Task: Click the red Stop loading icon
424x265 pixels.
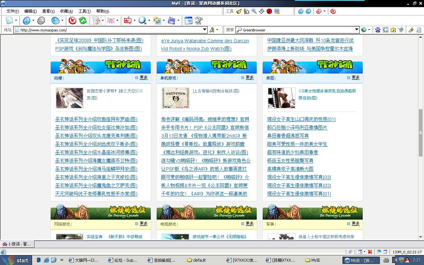Action: coord(72,21)
